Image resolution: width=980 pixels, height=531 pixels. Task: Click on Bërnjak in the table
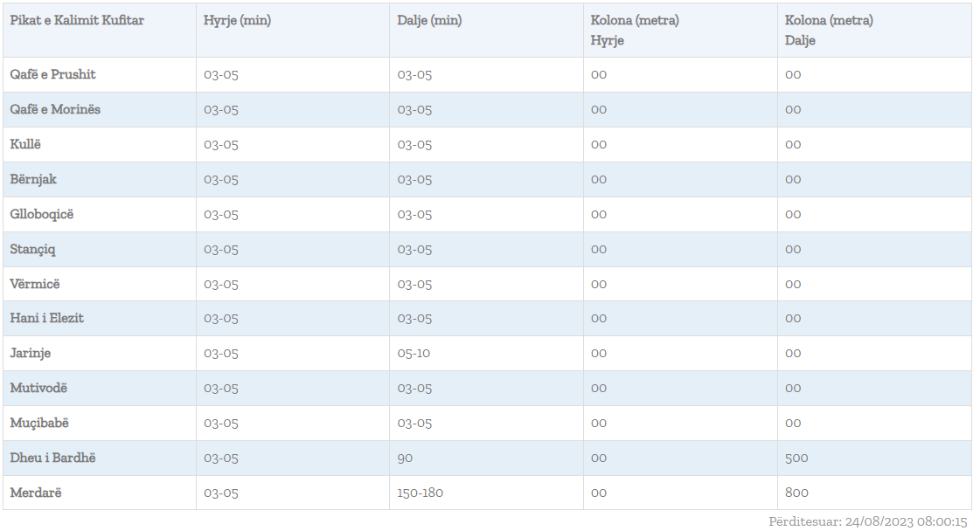33,180
